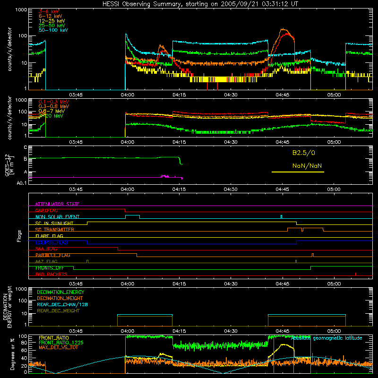The width and height of the screenshot is (378, 378).
Task: Click the MAX_DET_VS_TOT legend entry
Action: click(x=58, y=347)
